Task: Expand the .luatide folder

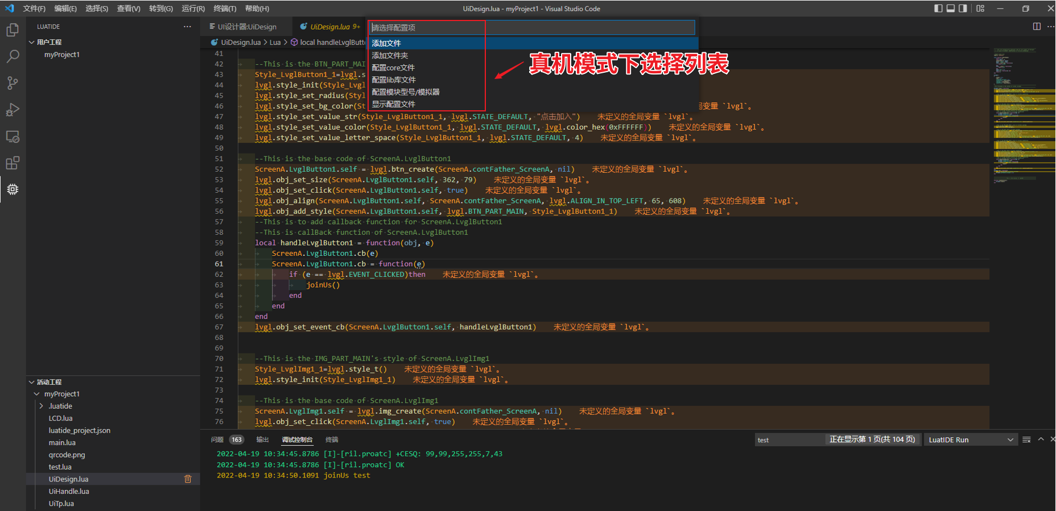Action: 42,406
